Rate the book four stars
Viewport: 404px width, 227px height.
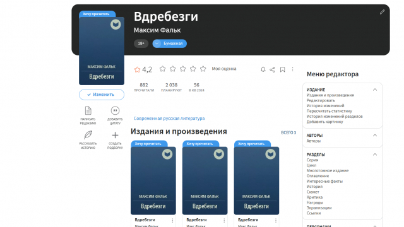[193, 69]
